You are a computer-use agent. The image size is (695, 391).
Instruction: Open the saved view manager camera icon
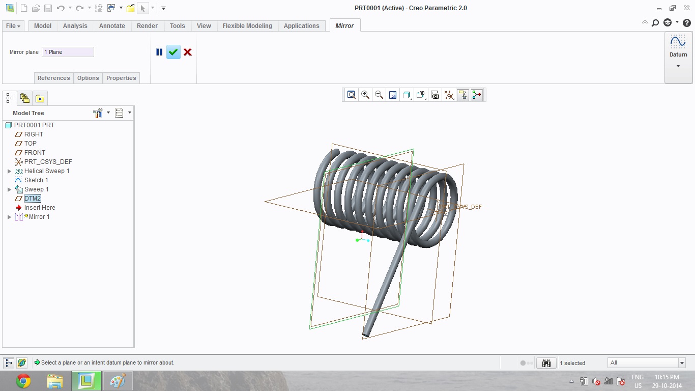435,95
